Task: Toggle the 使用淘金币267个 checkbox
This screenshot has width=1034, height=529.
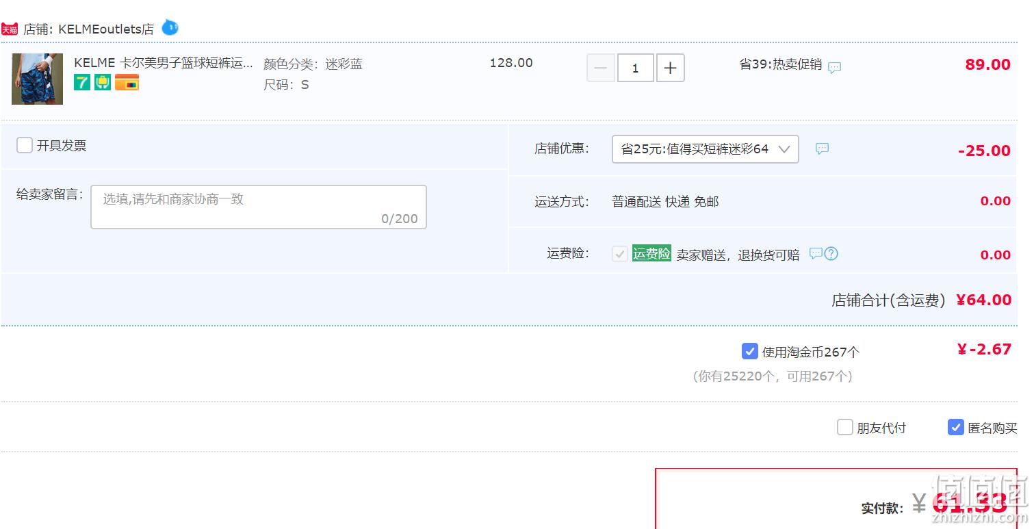Action: pos(749,352)
